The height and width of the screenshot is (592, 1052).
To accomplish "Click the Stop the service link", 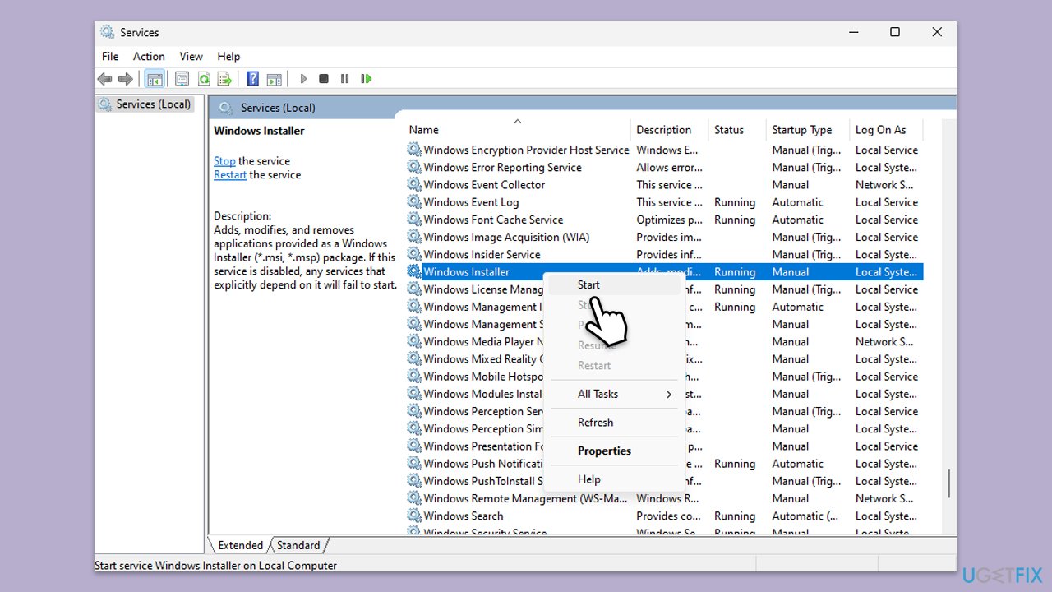I will (x=224, y=161).
